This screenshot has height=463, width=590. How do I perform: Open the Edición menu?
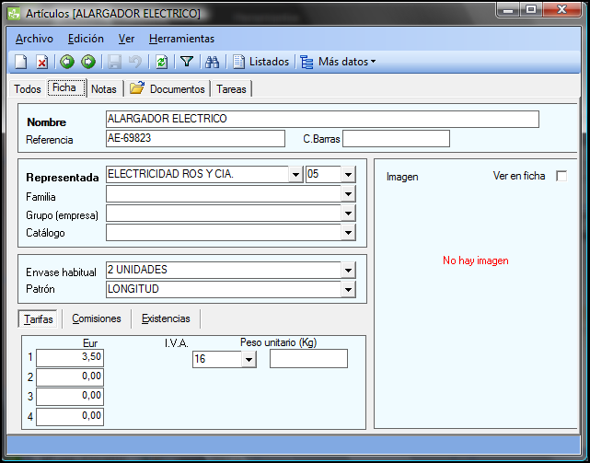pos(86,39)
